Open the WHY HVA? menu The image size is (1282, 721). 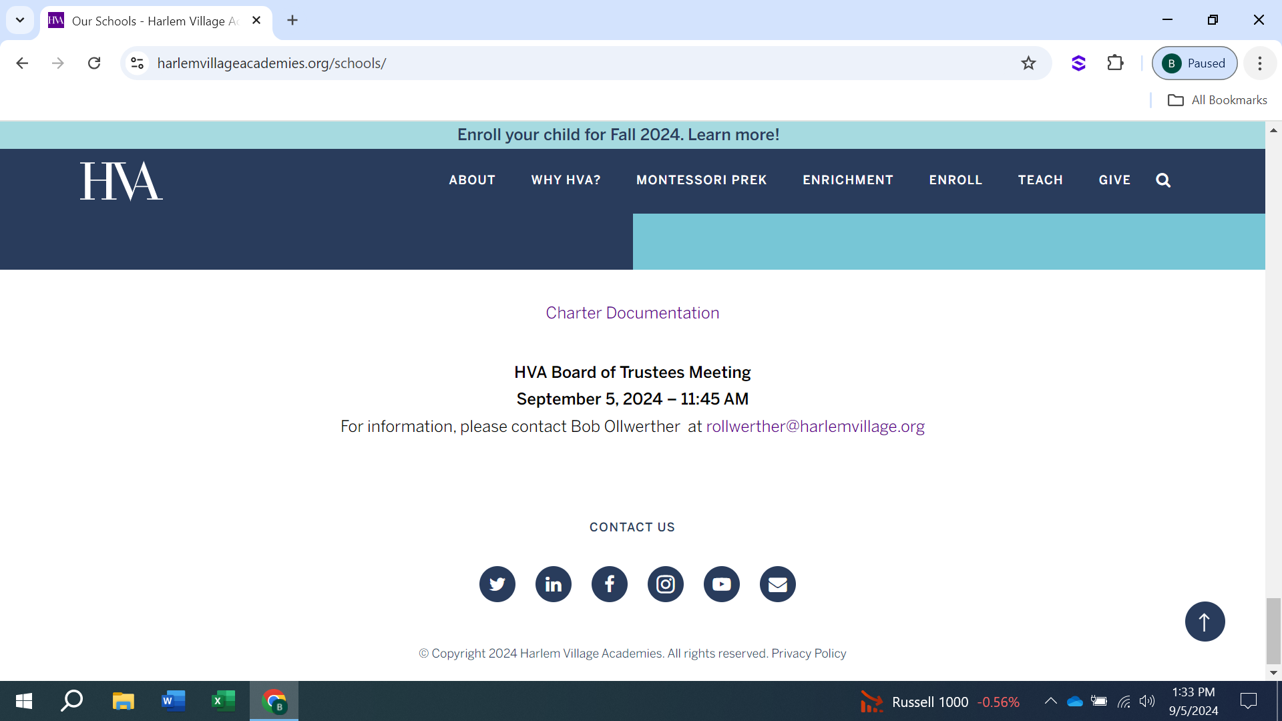(566, 180)
